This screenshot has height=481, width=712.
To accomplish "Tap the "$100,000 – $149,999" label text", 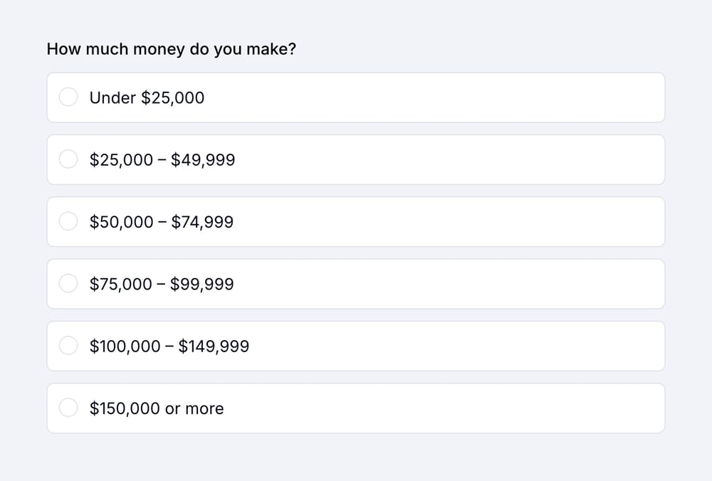I will click(169, 346).
